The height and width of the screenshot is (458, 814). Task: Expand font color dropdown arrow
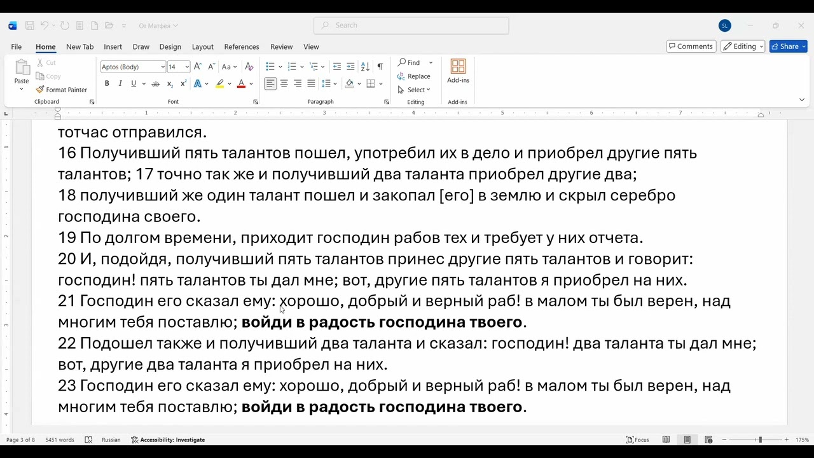tap(251, 84)
